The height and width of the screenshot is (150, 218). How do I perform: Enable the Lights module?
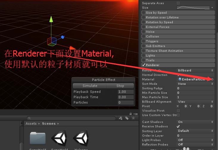[144, 55]
